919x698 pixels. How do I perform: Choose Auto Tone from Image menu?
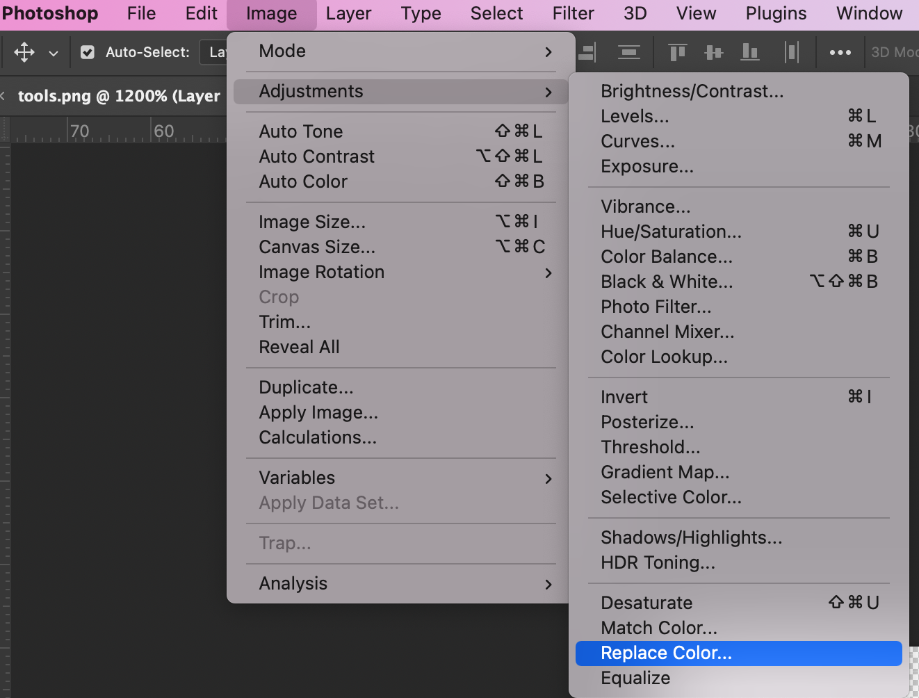[x=401, y=131]
